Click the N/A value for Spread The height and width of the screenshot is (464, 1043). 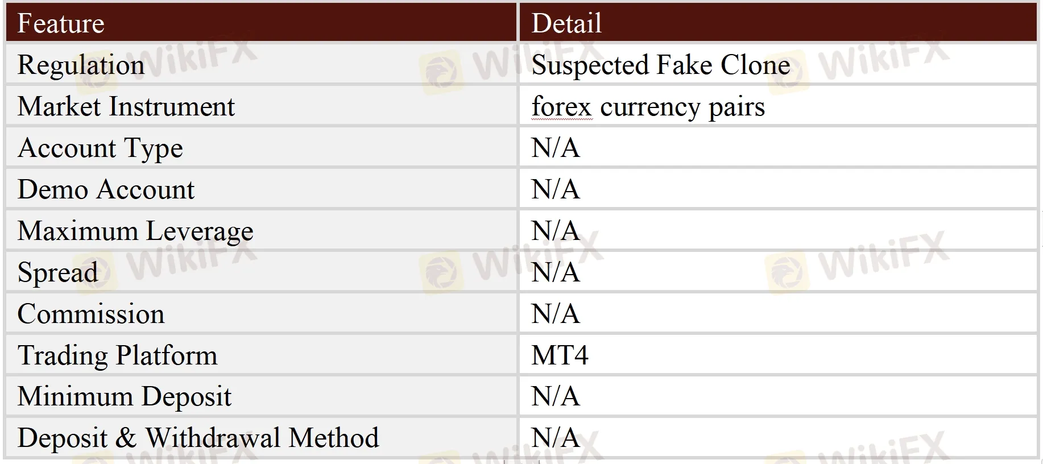click(555, 272)
